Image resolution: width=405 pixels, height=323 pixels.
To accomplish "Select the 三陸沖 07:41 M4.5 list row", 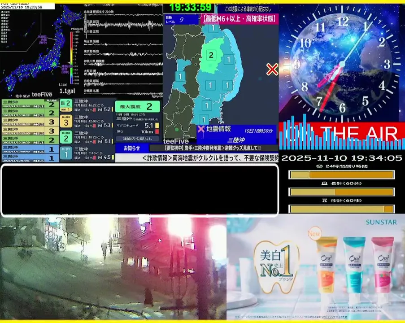I will coord(30,158).
